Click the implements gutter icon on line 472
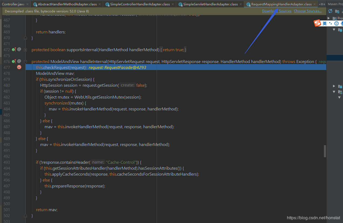Image resolution: width=343 pixels, height=223 pixels. (14, 50)
